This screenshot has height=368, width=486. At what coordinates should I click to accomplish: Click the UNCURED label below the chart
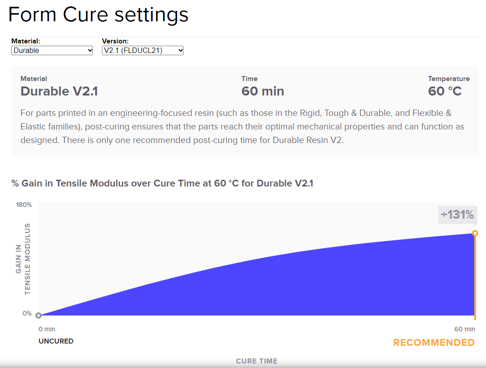click(x=56, y=341)
